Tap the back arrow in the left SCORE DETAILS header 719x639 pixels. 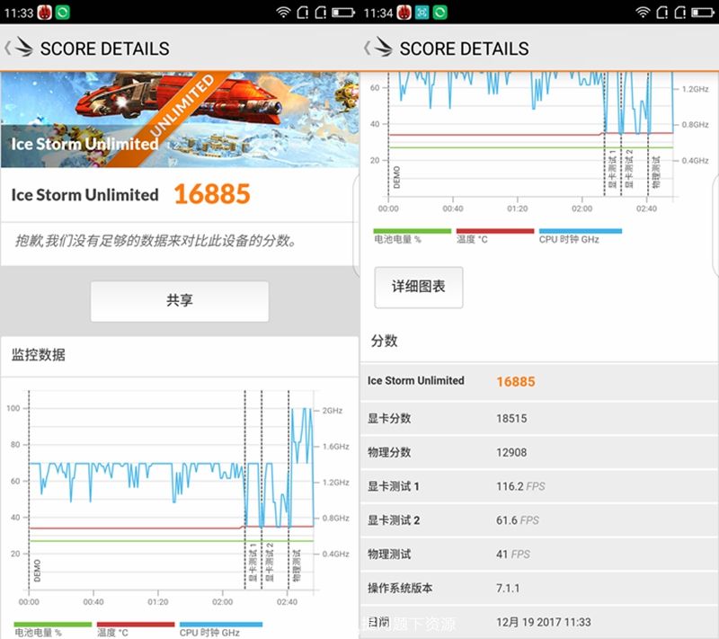click(7, 49)
